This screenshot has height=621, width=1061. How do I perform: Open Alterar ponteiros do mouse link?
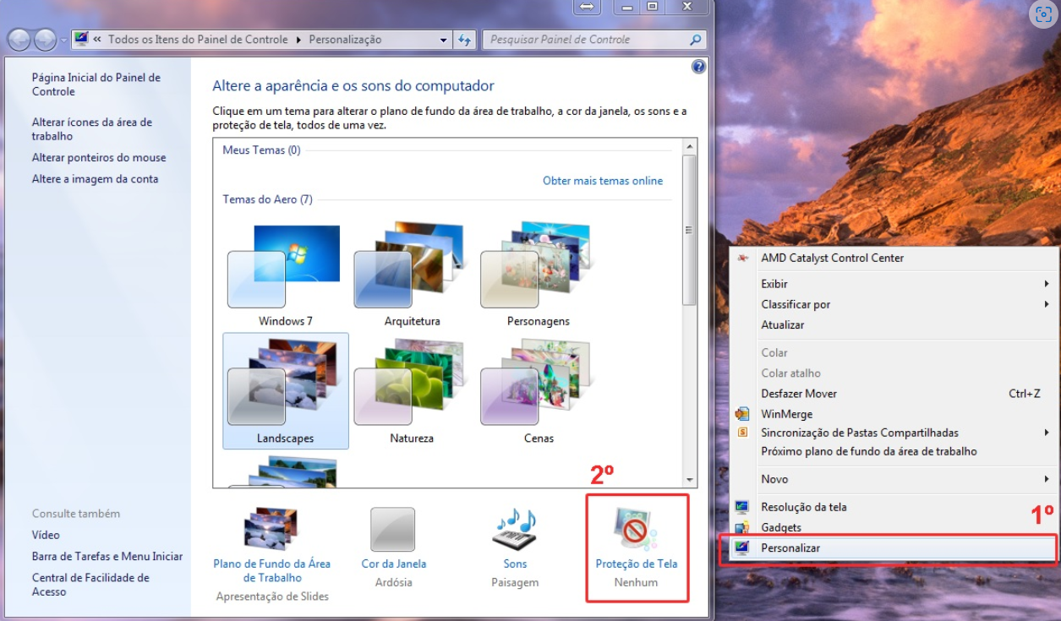[x=99, y=158]
